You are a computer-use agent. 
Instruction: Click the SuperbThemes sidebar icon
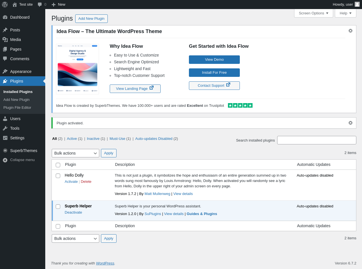pyautogui.click(x=5, y=151)
